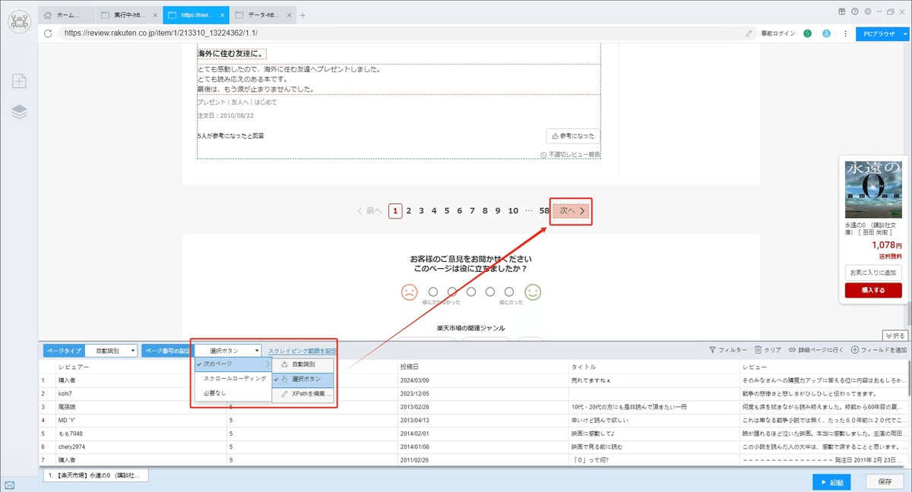The image size is (912, 492).
Task: Click the 2024/03/09 date cell
Action: [x=483, y=380]
